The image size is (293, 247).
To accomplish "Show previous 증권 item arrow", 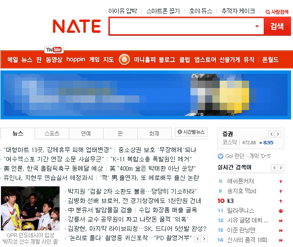I will click(x=272, y=134).
